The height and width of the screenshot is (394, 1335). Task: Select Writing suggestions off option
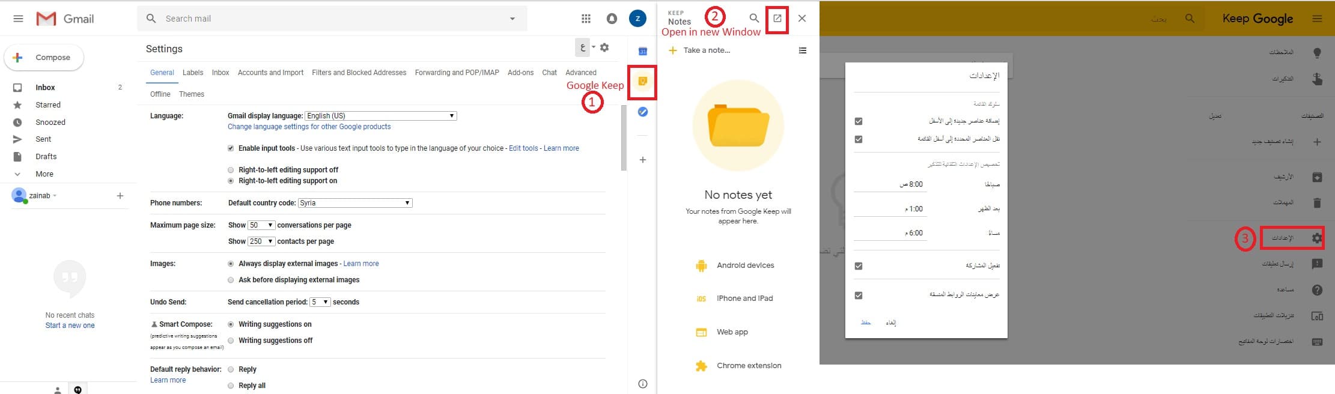(231, 341)
